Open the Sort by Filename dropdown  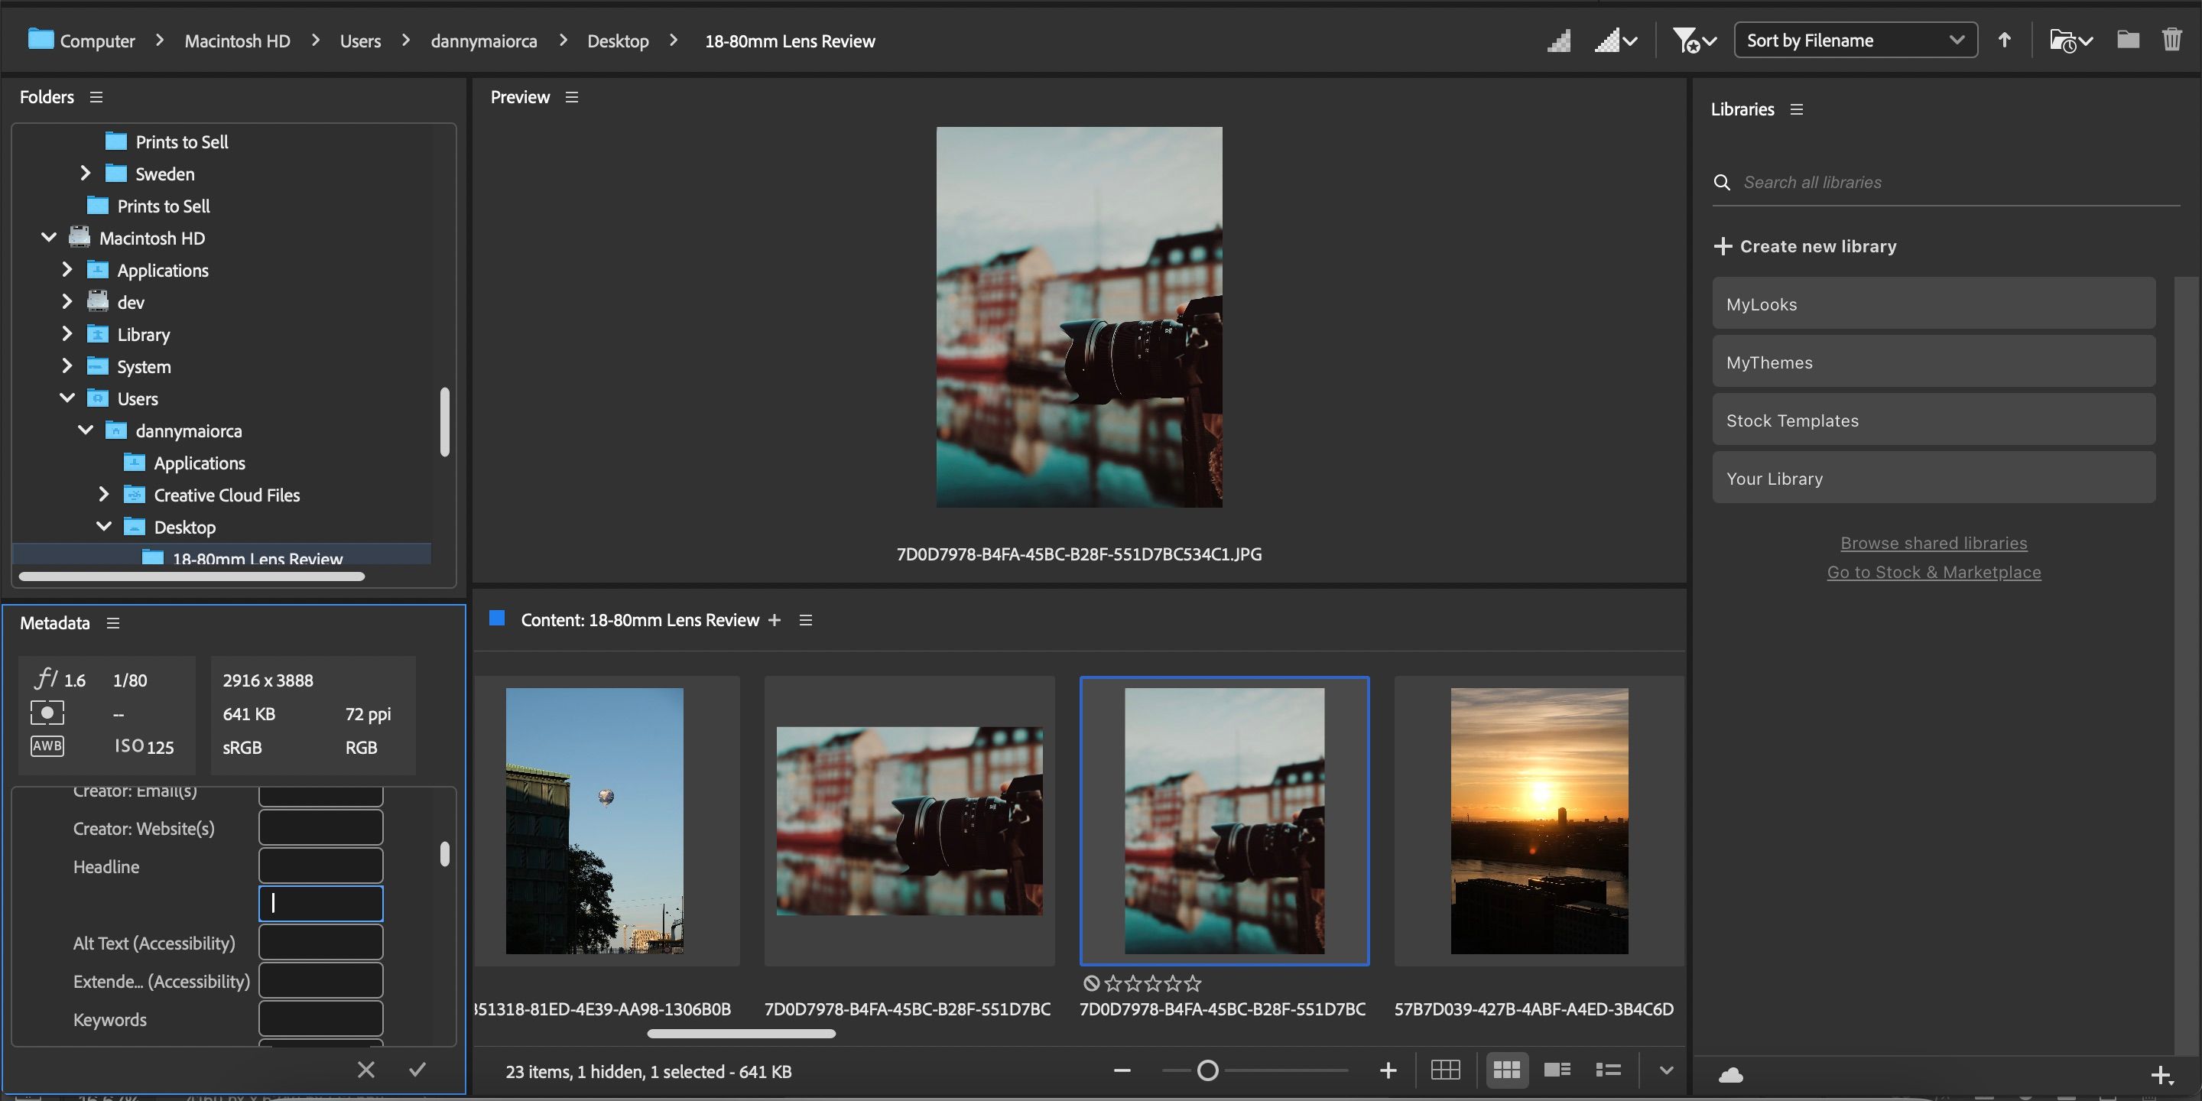pyautogui.click(x=1853, y=39)
